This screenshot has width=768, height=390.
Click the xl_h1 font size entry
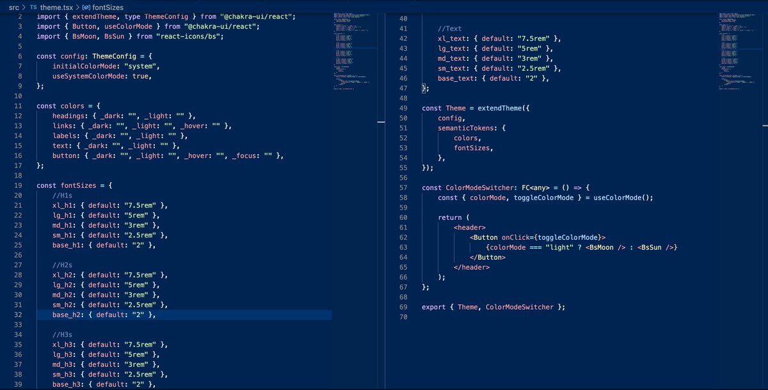tap(110, 206)
